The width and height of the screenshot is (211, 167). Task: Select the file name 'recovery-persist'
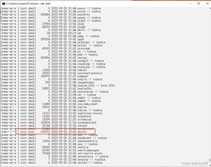coord(90,73)
